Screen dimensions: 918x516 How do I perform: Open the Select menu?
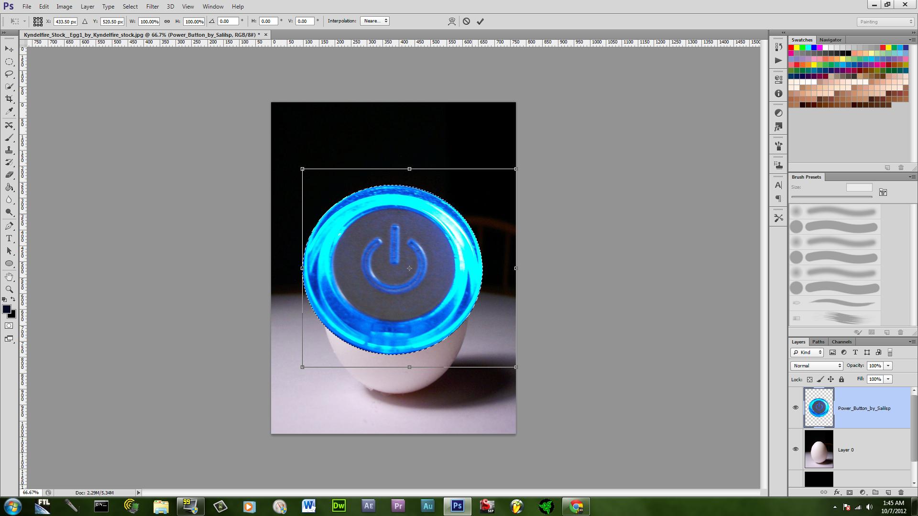130,7
